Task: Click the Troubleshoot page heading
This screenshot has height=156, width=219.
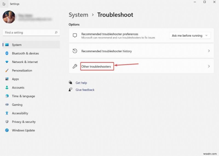Action: (115, 15)
